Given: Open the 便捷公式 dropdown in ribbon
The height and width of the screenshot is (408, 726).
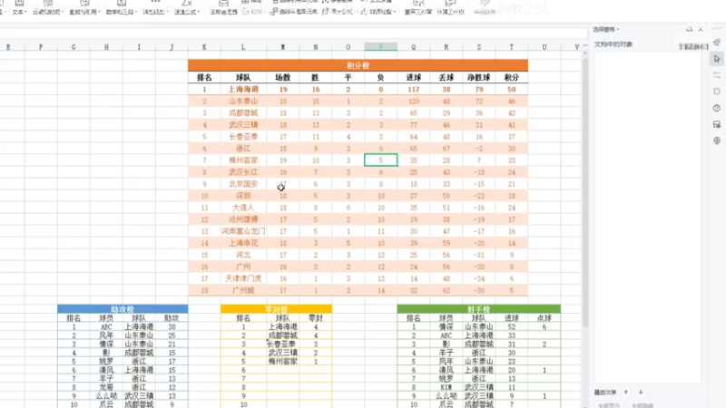Looking at the screenshot, I should (x=187, y=8).
